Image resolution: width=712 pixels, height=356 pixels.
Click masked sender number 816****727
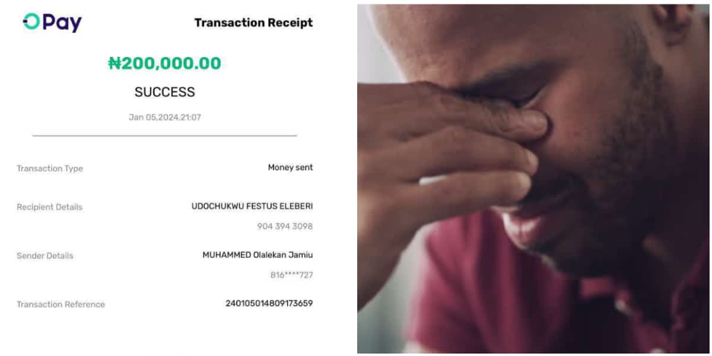pos(291,275)
